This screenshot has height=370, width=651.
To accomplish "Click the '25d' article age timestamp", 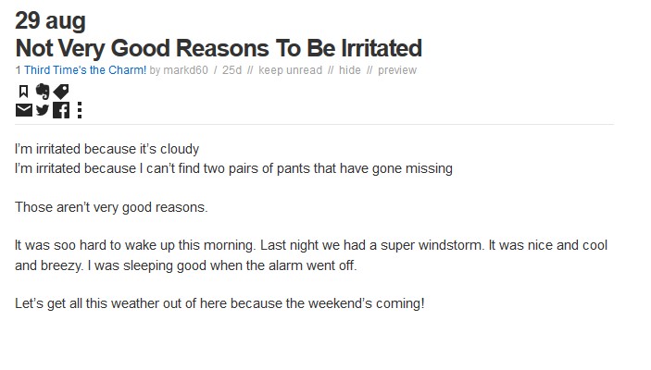I will (x=232, y=70).
